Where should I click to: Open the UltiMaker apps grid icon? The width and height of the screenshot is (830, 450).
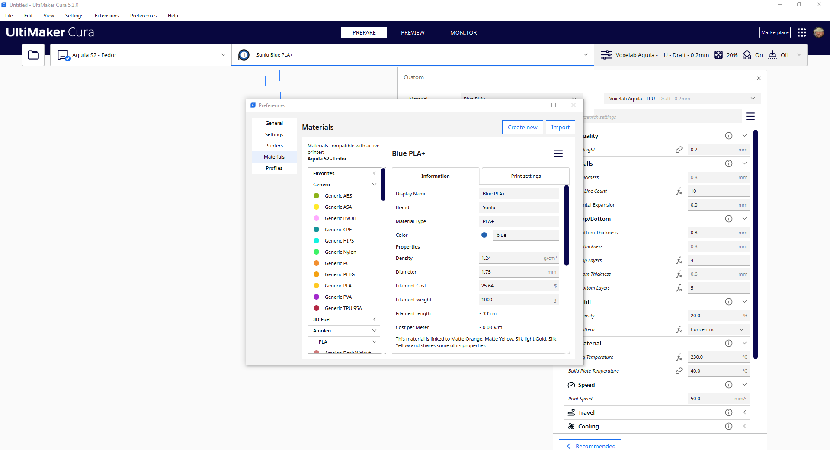(802, 32)
